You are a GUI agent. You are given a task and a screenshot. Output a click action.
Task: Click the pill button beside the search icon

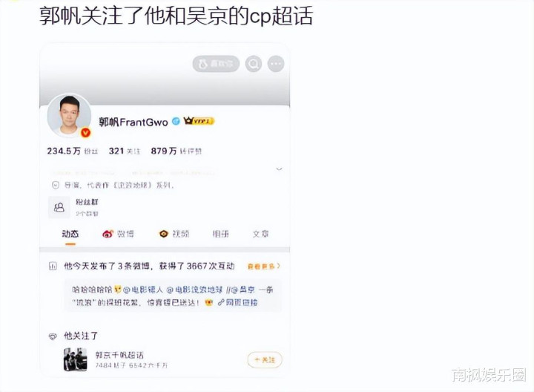tap(216, 64)
